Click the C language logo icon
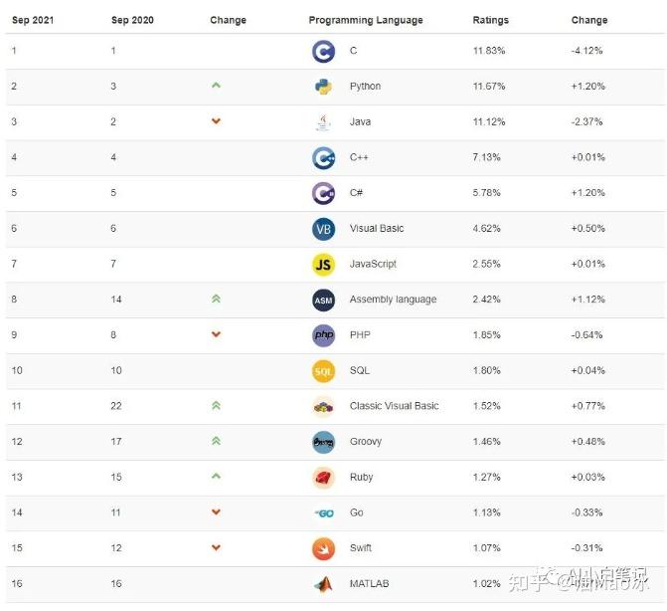667x611 pixels. coord(323,51)
